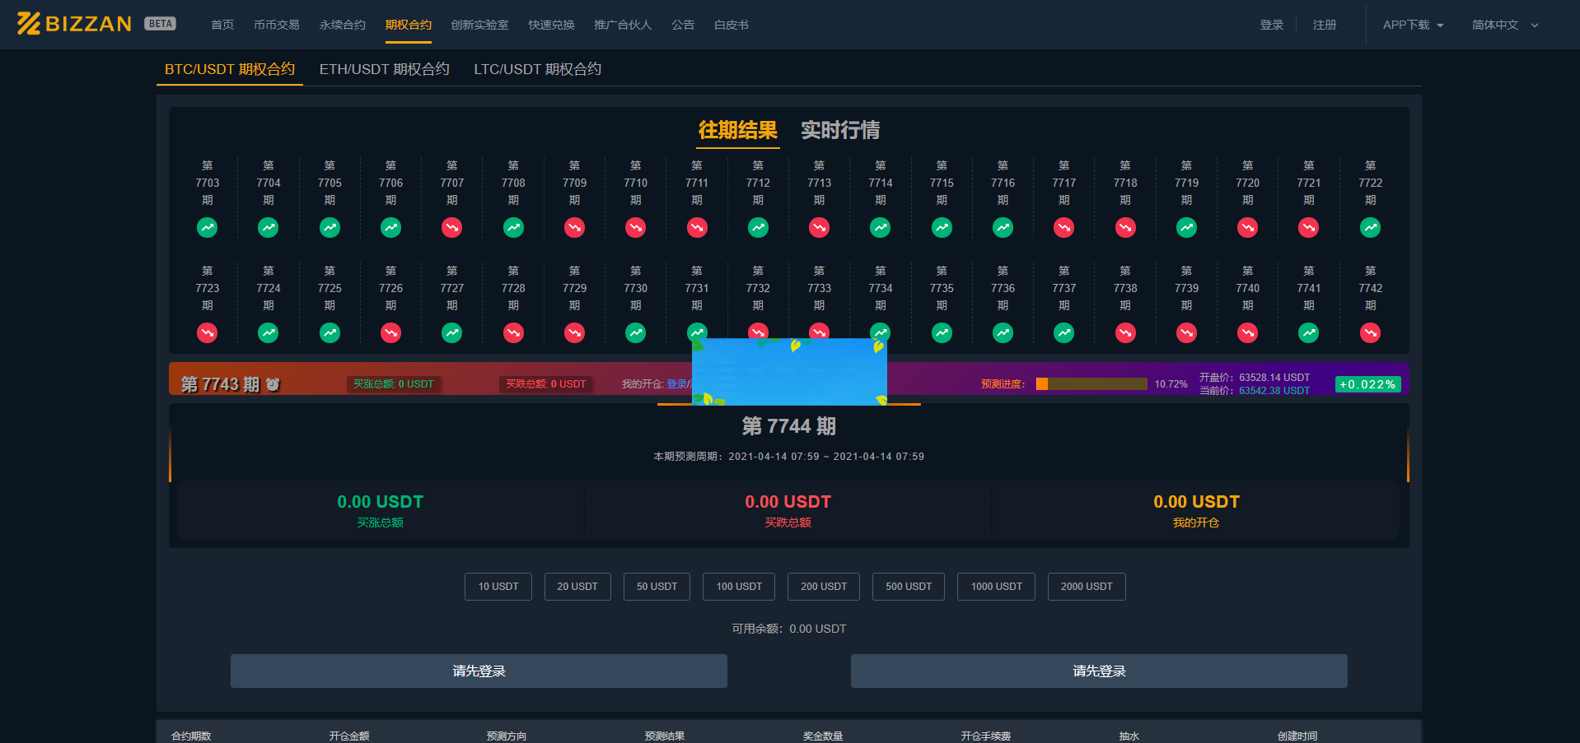The height and width of the screenshot is (743, 1580).
Task: Click the fall result icon for period 7740
Action: [x=1247, y=332]
